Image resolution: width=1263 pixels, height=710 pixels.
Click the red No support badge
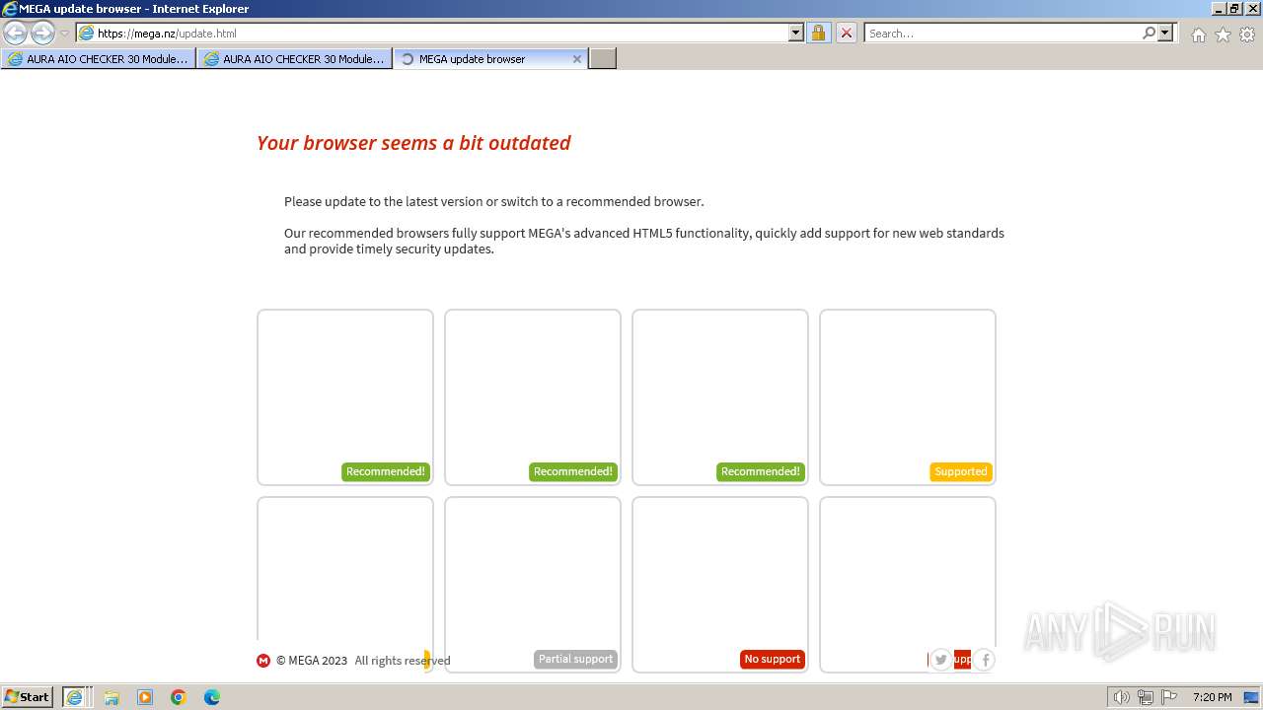tap(773, 659)
